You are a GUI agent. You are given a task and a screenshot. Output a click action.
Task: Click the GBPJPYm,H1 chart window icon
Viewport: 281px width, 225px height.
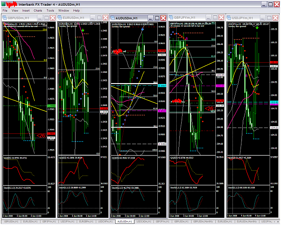tap(171, 18)
